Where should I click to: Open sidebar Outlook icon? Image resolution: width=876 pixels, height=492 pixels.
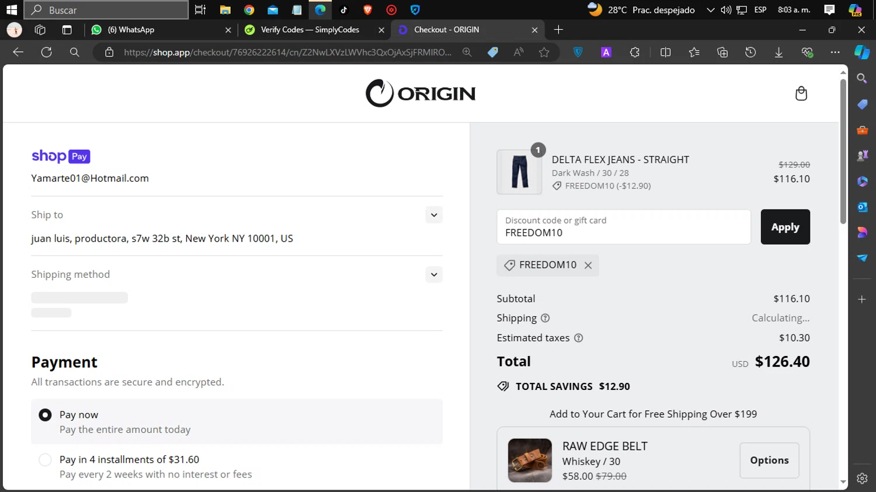point(862,207)
